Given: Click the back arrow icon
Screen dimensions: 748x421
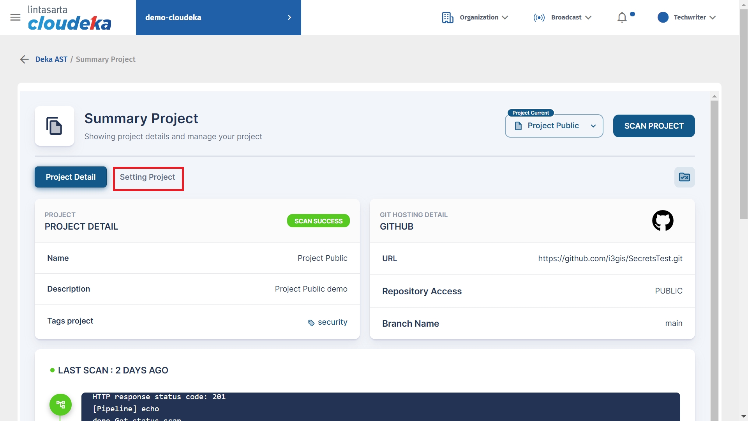Looking at the screenshot, I should (25, 59).
